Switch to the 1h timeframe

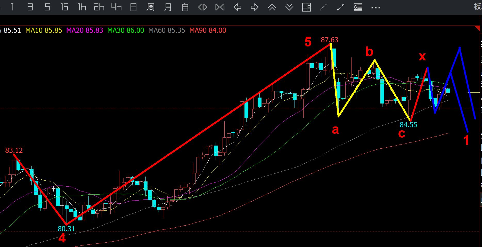pyautogui.click(x=82, y=7)
